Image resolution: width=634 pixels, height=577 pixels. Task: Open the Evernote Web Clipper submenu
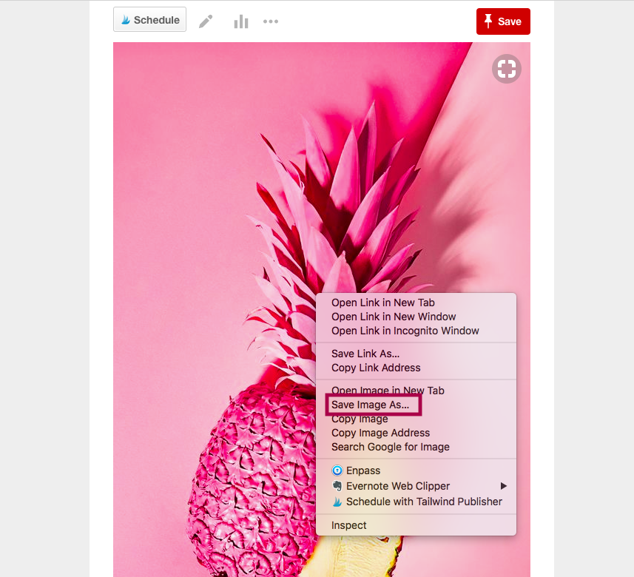416,486
